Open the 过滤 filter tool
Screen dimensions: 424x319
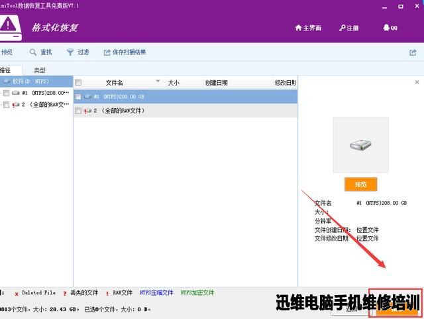point(78,52)
